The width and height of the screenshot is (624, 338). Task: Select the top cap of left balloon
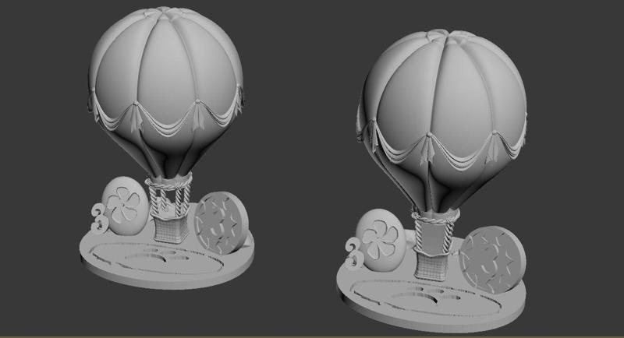pyautogui.click(x=164, y=12)
